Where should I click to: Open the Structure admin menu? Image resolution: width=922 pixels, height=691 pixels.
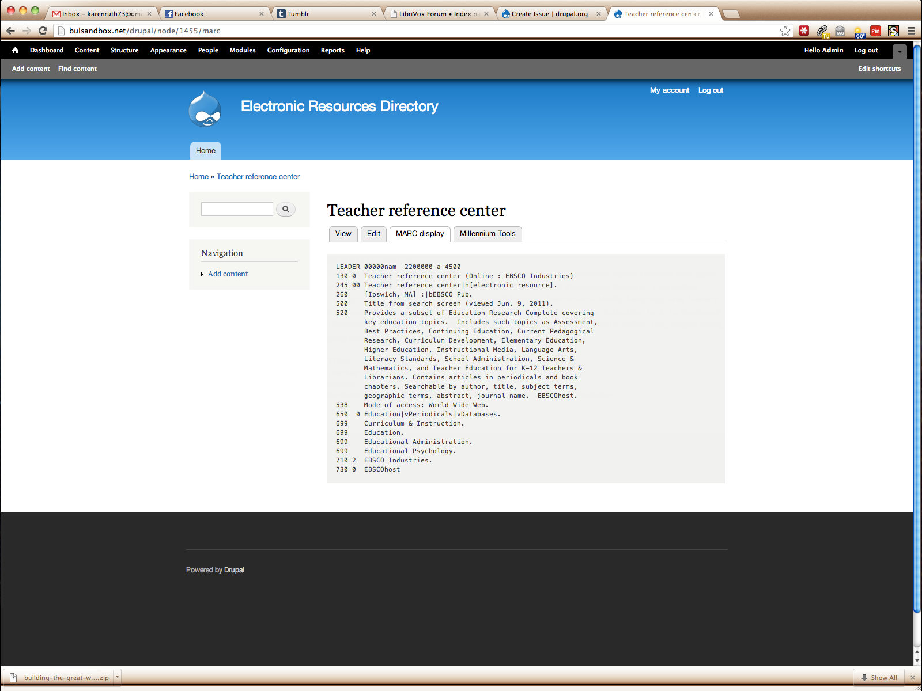(124, 50)
